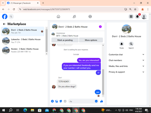Click the 'Yes, are you interested?' message bubble

click(89, 60)
